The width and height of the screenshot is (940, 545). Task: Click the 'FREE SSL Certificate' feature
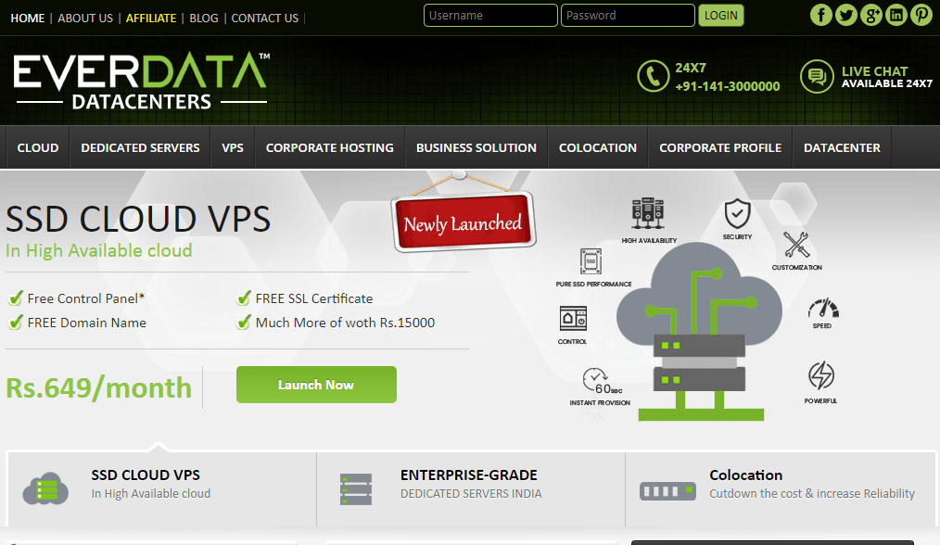click(314, 298)
